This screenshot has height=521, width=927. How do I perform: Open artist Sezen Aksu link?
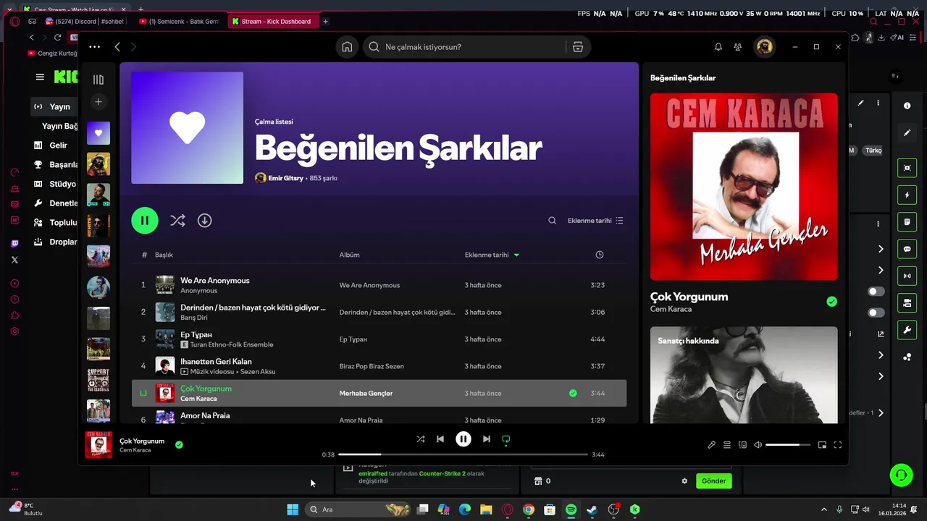coord(257,372)
